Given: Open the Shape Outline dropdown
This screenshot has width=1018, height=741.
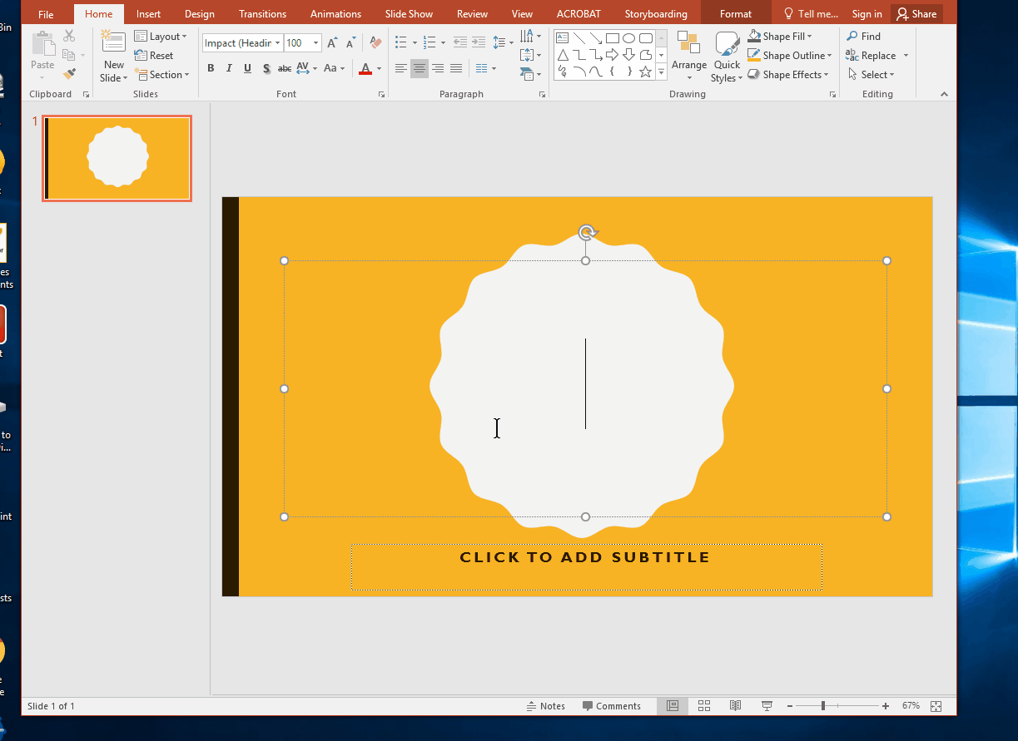Looking at the screenshot, I should coord(789,56).
